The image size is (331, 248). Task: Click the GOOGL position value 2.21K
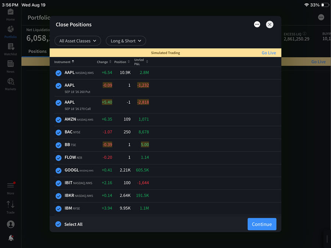click(125, 170)
